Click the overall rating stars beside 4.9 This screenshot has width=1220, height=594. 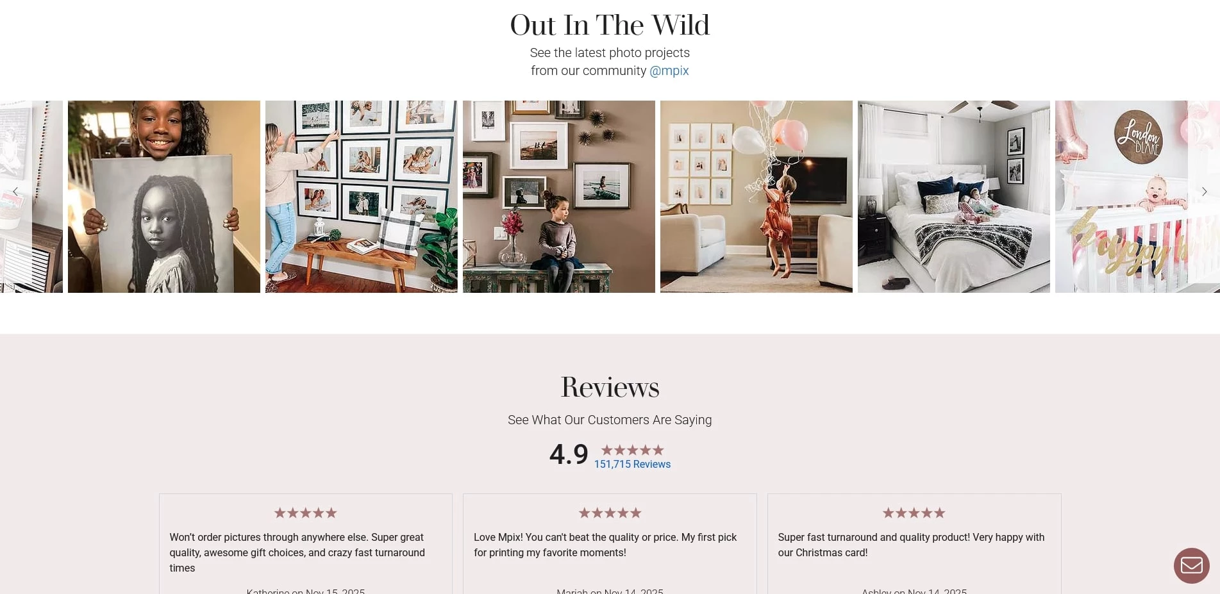(632, 450)
